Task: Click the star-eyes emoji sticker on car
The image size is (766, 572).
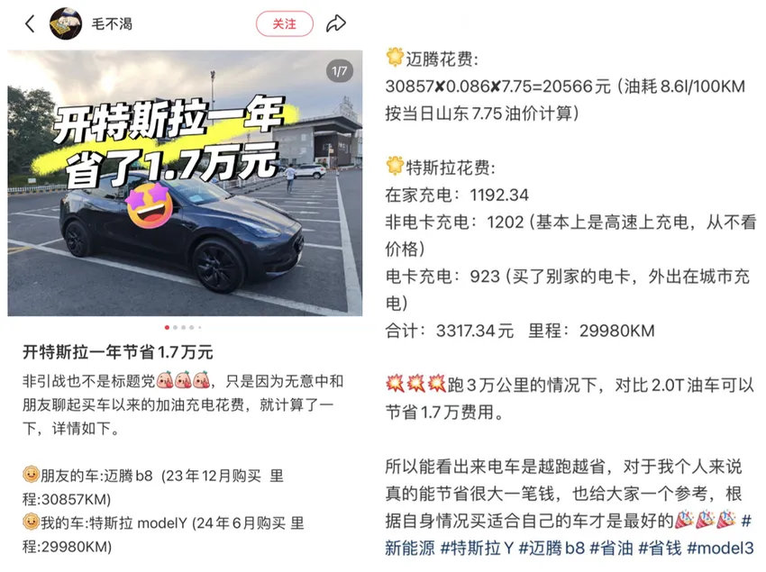Action: click(x=150, y=205)
